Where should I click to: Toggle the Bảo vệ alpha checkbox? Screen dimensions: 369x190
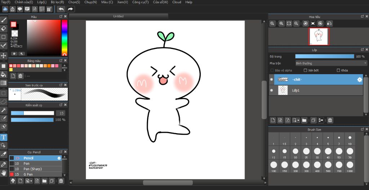coord(272,70)
